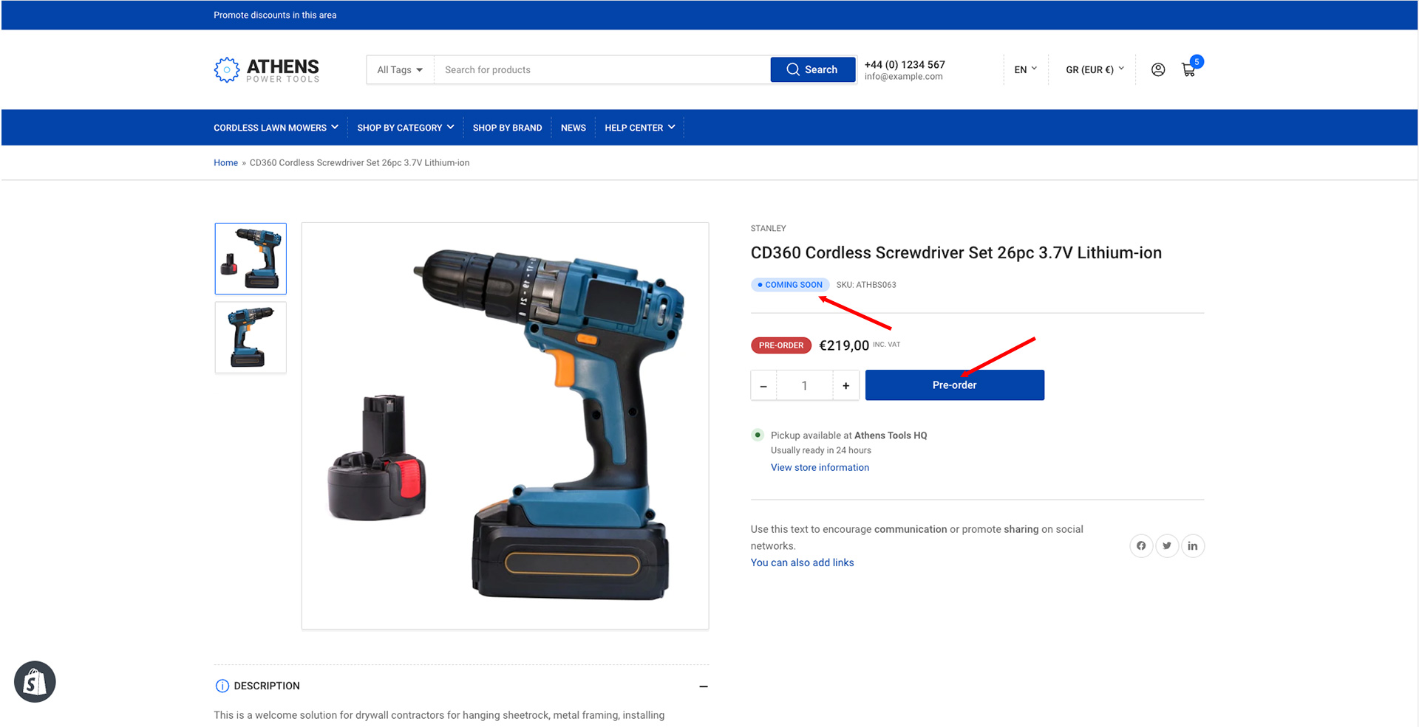Image resolution: width=1419 pixels, height=727 pixels.
Task: Select Shop By Brand in navigation
Action: coord(508,127)
